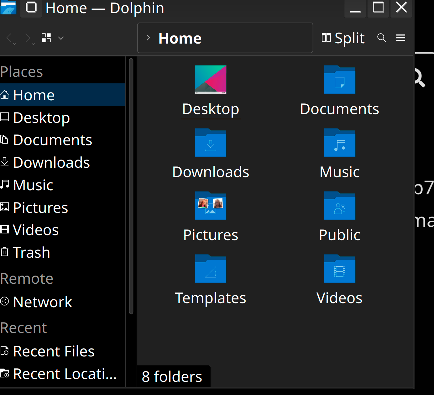Viewport: 434px width, 395px height.
Task: Select Network under Remote
Action: coord(42,302)
